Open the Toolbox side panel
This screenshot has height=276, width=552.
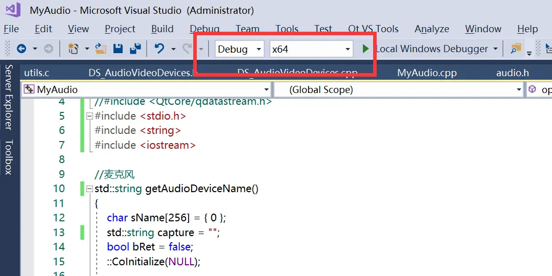[x=9, y=157]
